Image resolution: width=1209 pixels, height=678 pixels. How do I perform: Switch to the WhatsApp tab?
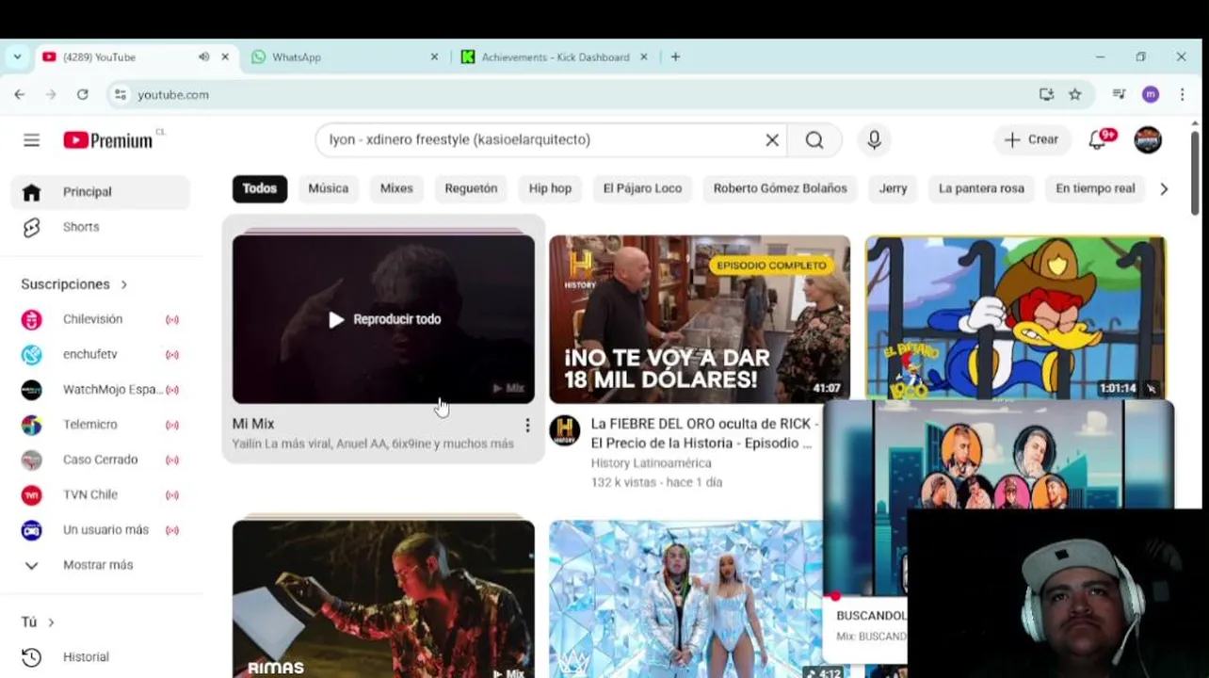point(345,56)
